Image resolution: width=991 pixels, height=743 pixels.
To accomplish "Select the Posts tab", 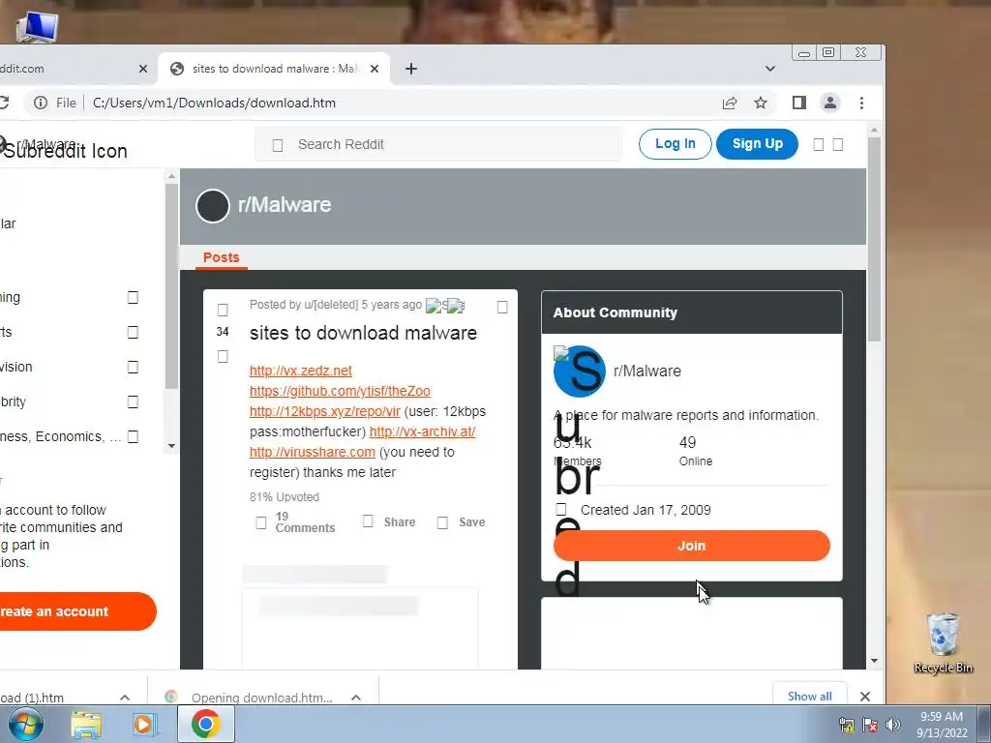I will [222, 257].
